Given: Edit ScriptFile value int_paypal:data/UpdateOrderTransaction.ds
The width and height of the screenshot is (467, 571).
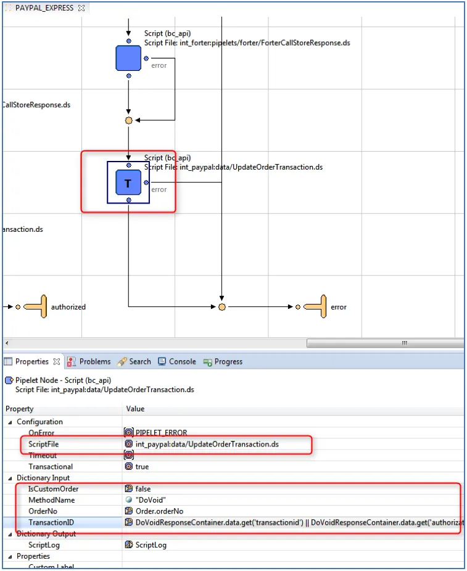Looking at the screenshot, I should coord(207,444).
